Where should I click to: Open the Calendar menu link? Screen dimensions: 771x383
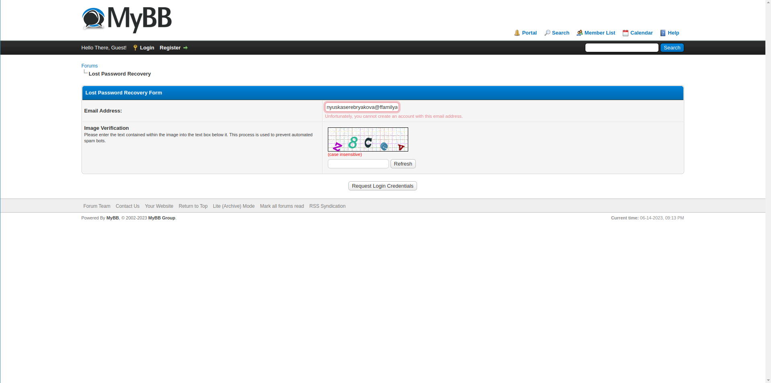click(x=641, y=33)
